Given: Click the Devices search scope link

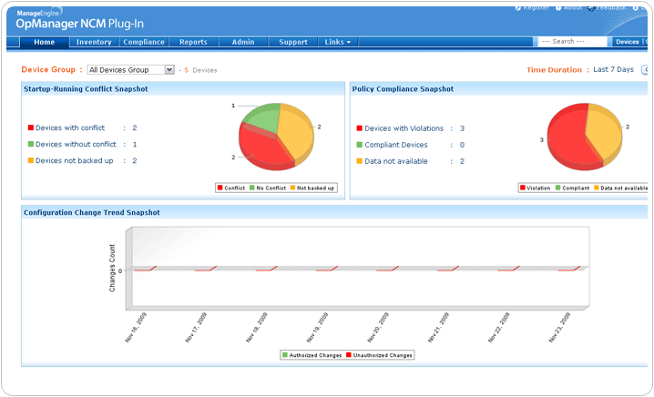Looking at the screenshot, I should point(627,42).
